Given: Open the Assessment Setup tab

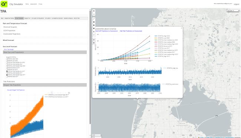Looking at the screenshot, I should [9, 18].
